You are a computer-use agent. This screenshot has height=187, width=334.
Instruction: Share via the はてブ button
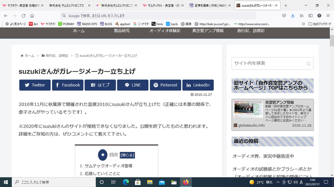pyautogui.click(x=100, y=85)
